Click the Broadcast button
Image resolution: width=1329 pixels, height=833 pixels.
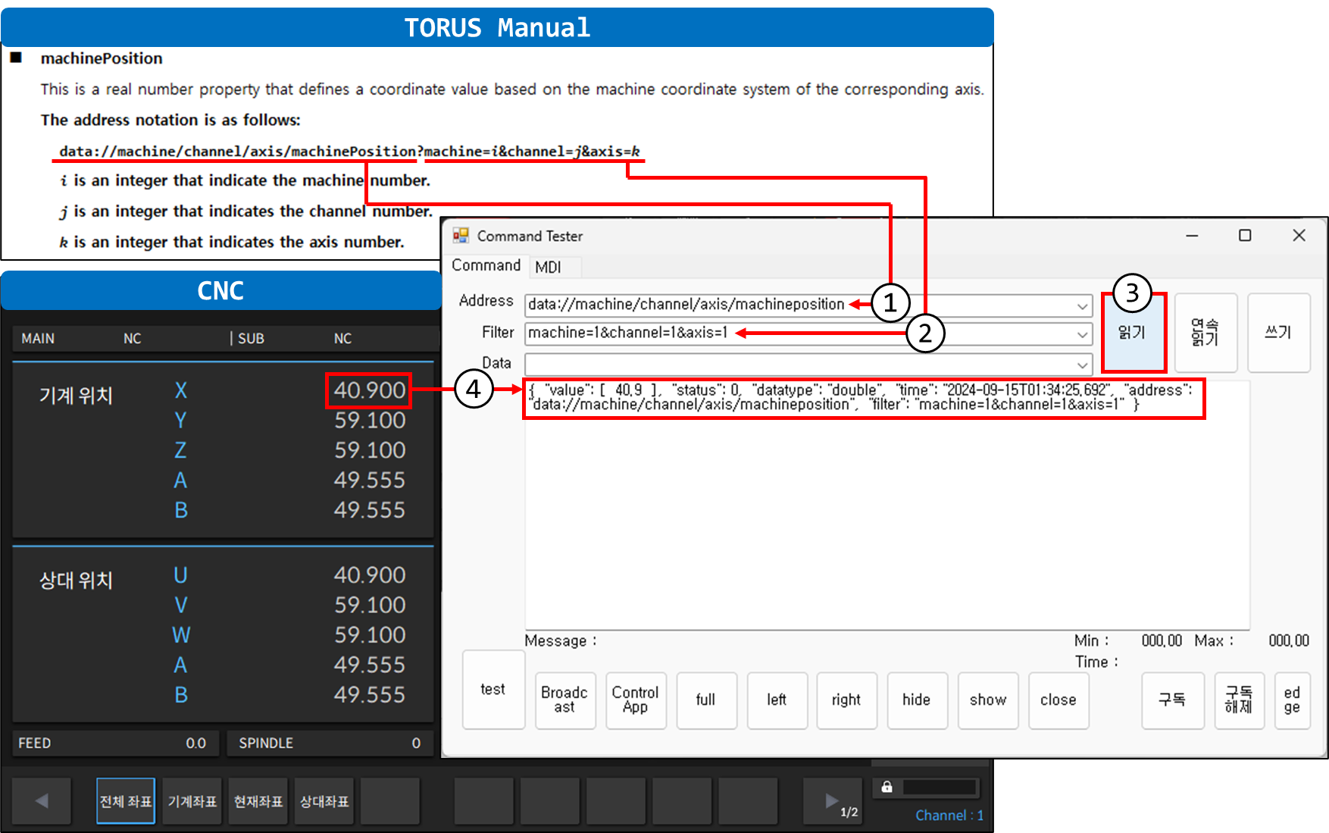point(564,700)
